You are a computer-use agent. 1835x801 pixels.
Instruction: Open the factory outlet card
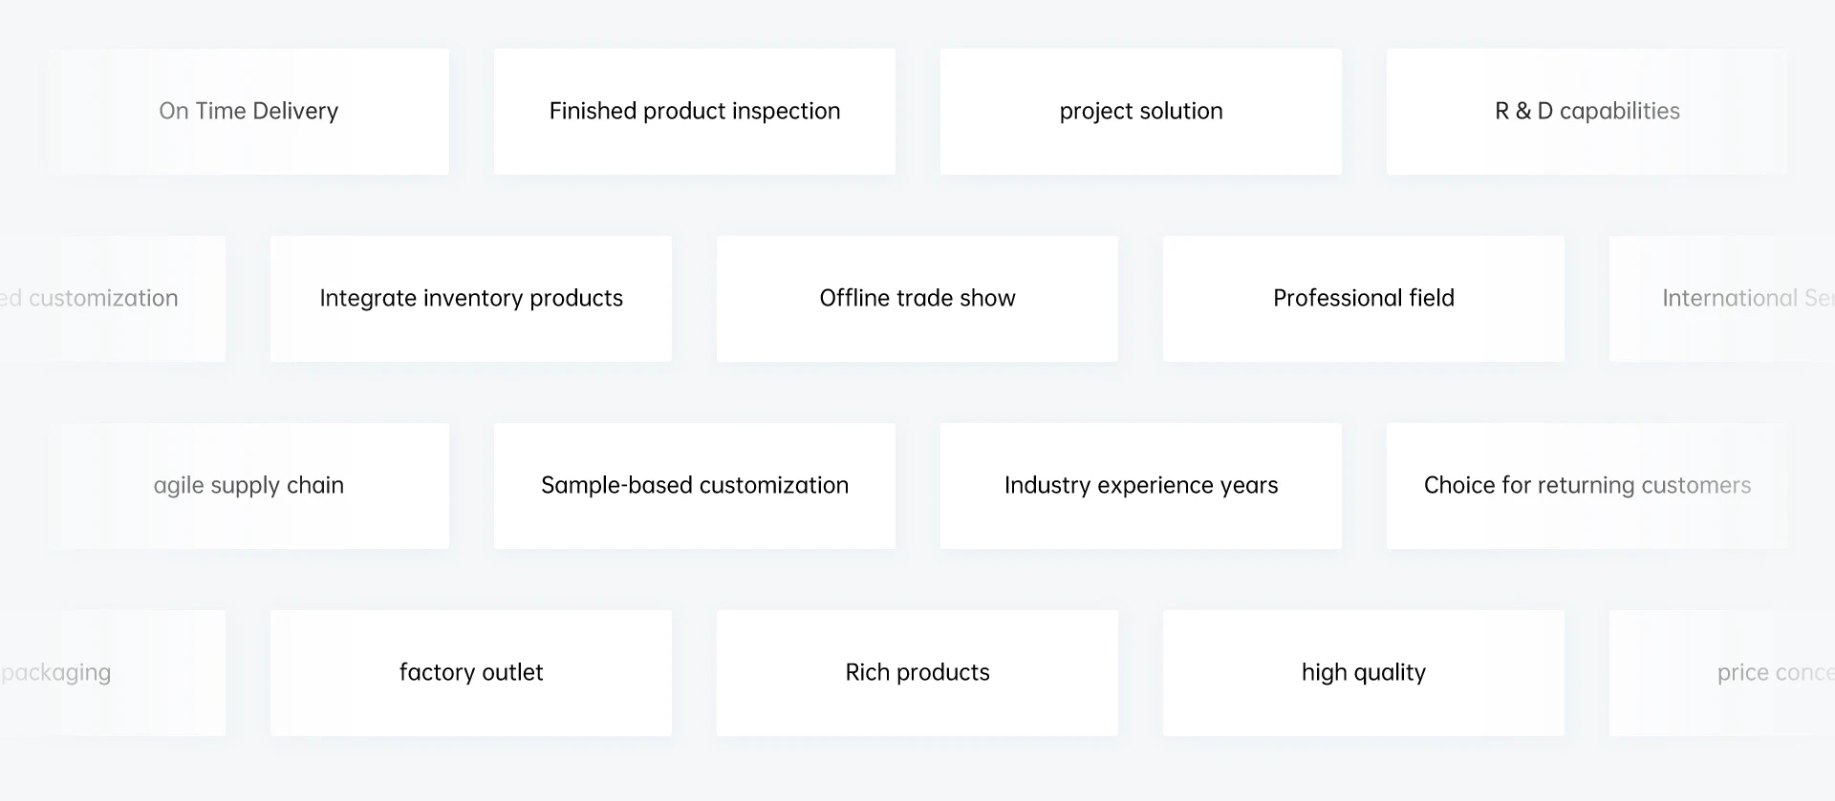click(x=471, y=673)
